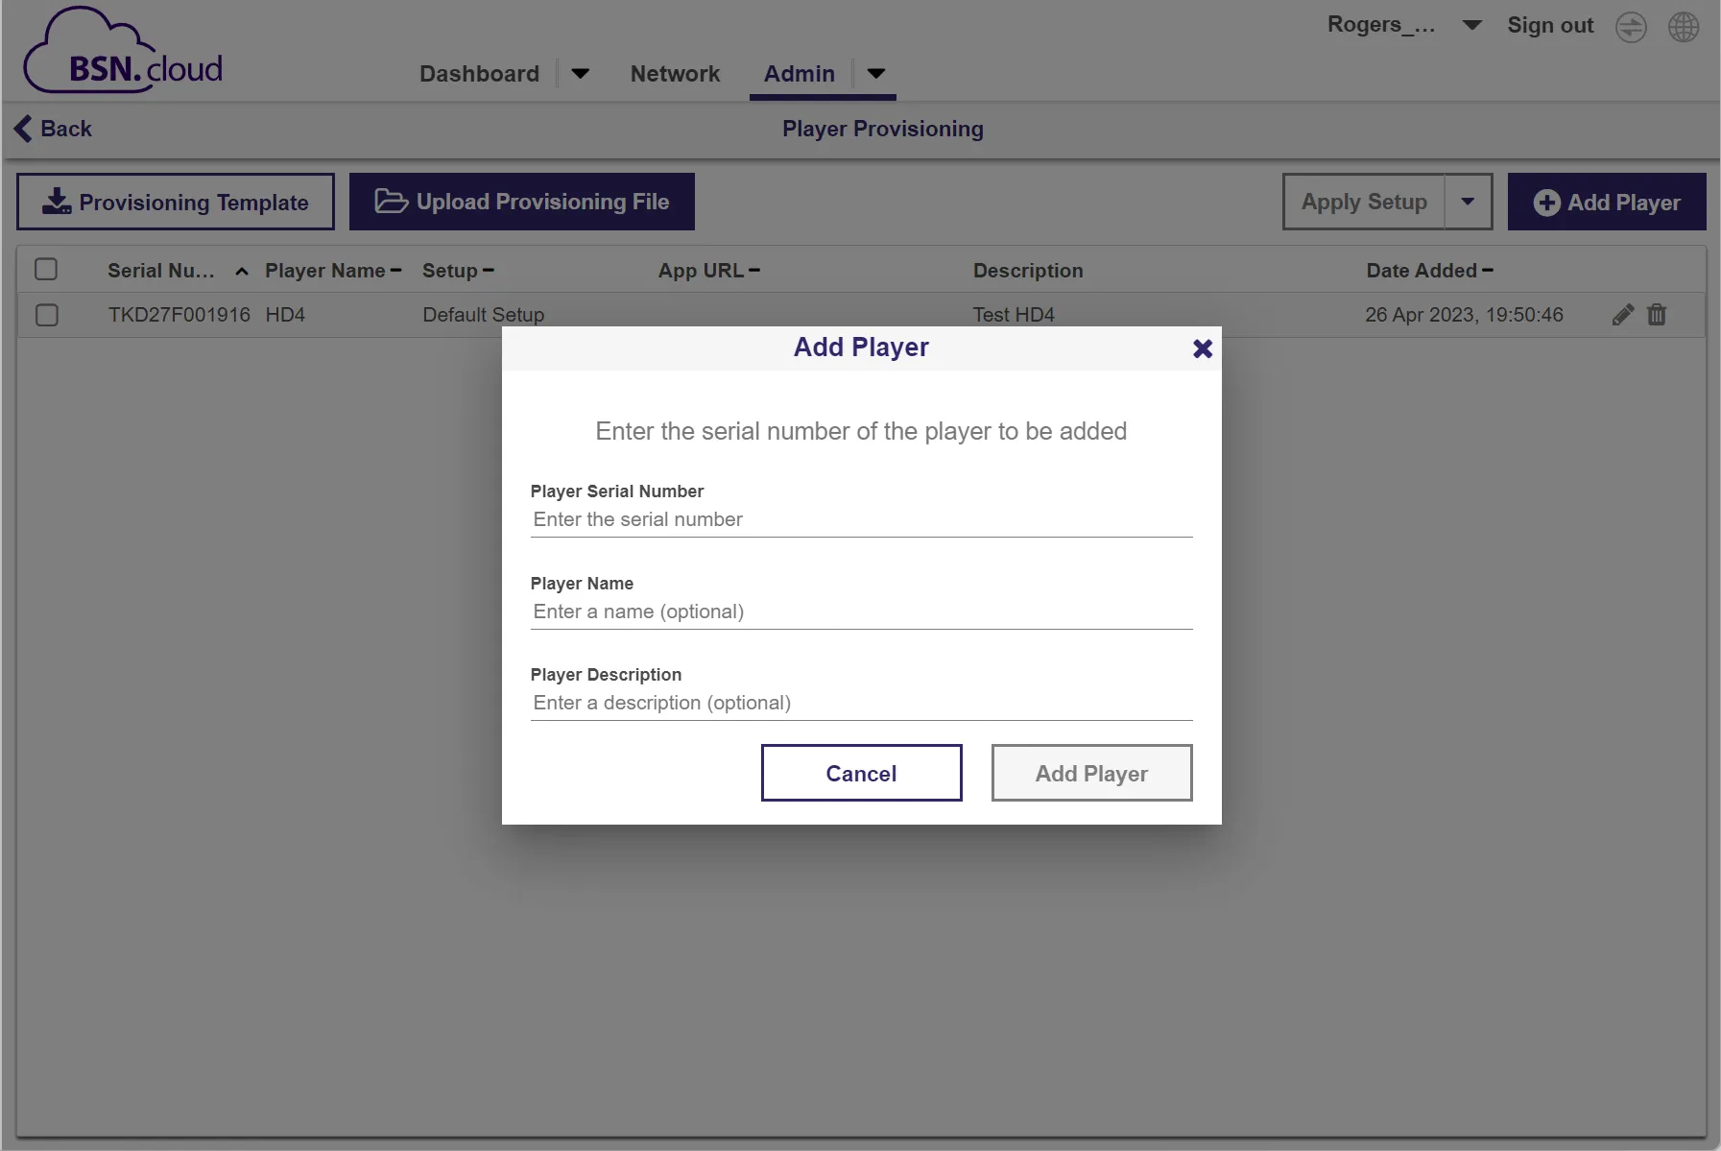Click the Apply Setup button

tap(1364, 202)
